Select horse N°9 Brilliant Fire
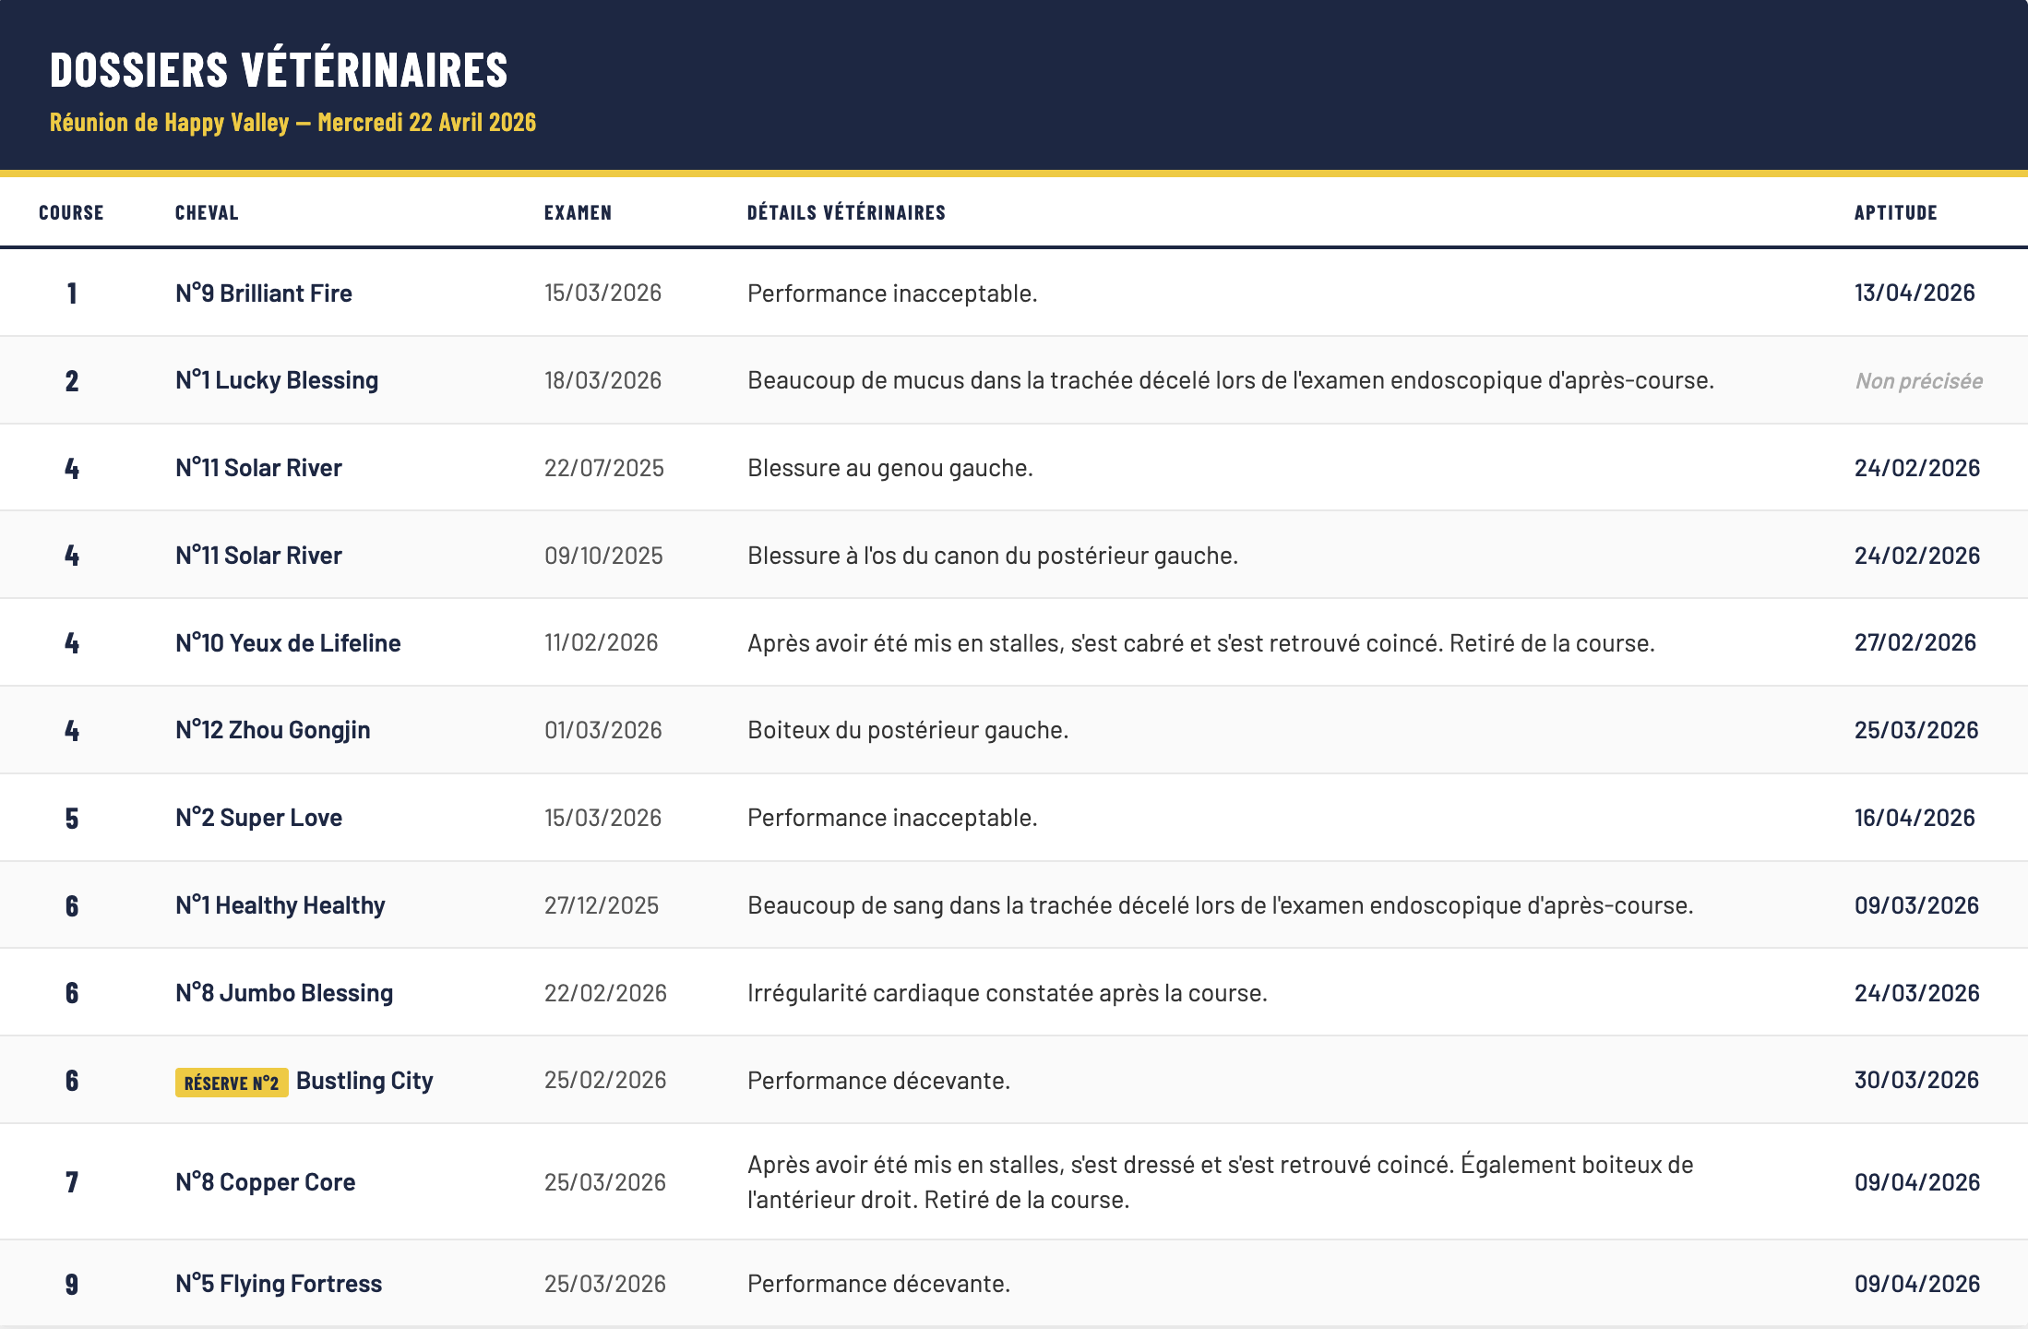Image resolution: width=2028 pixels, height=1329 pixels. click(264, 293)
